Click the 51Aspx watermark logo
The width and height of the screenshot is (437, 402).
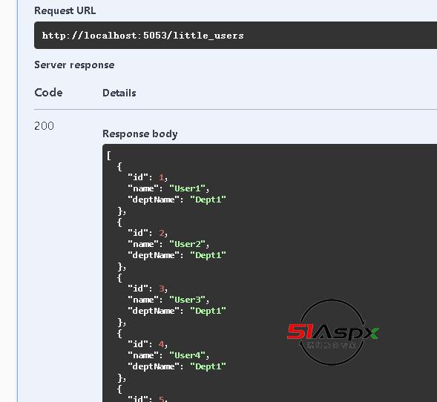click(x=332, y=332)
